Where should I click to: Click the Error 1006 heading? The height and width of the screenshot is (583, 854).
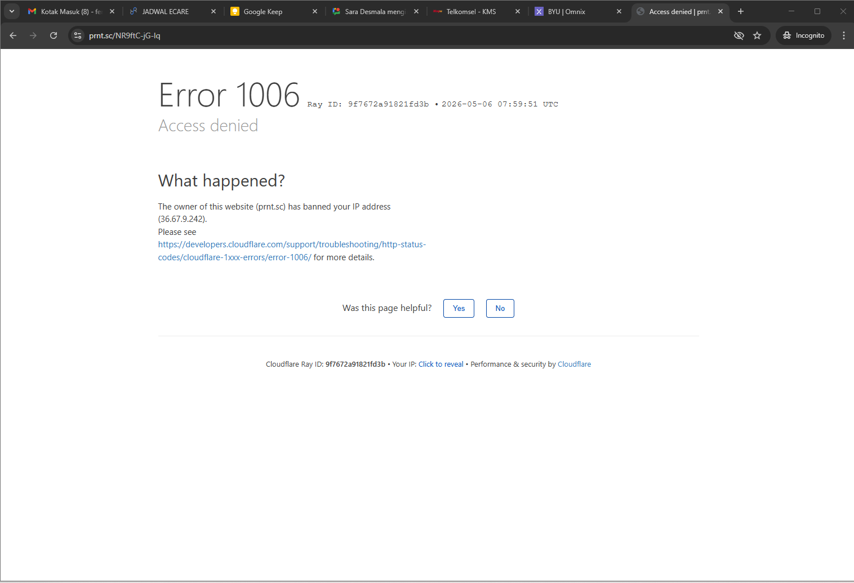(x=229, y=95)
